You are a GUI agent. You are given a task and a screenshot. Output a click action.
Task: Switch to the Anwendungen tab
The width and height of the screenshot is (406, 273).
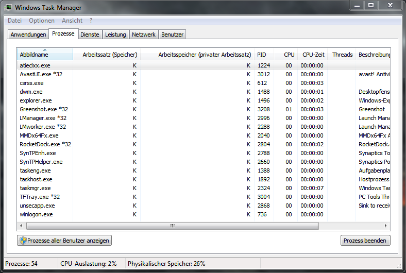click(28, 35)
